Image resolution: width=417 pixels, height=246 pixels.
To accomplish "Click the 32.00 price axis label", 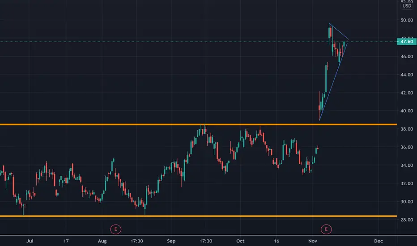I will tap(407, 183).
